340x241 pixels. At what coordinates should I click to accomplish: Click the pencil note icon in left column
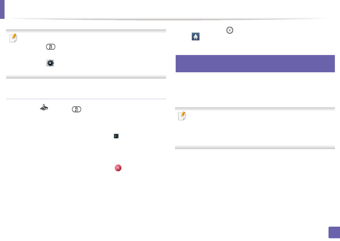13,38
